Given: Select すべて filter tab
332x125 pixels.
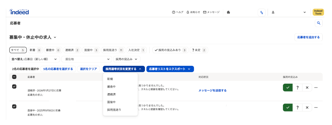Looking at the screenshot, I should click(18, 50).
